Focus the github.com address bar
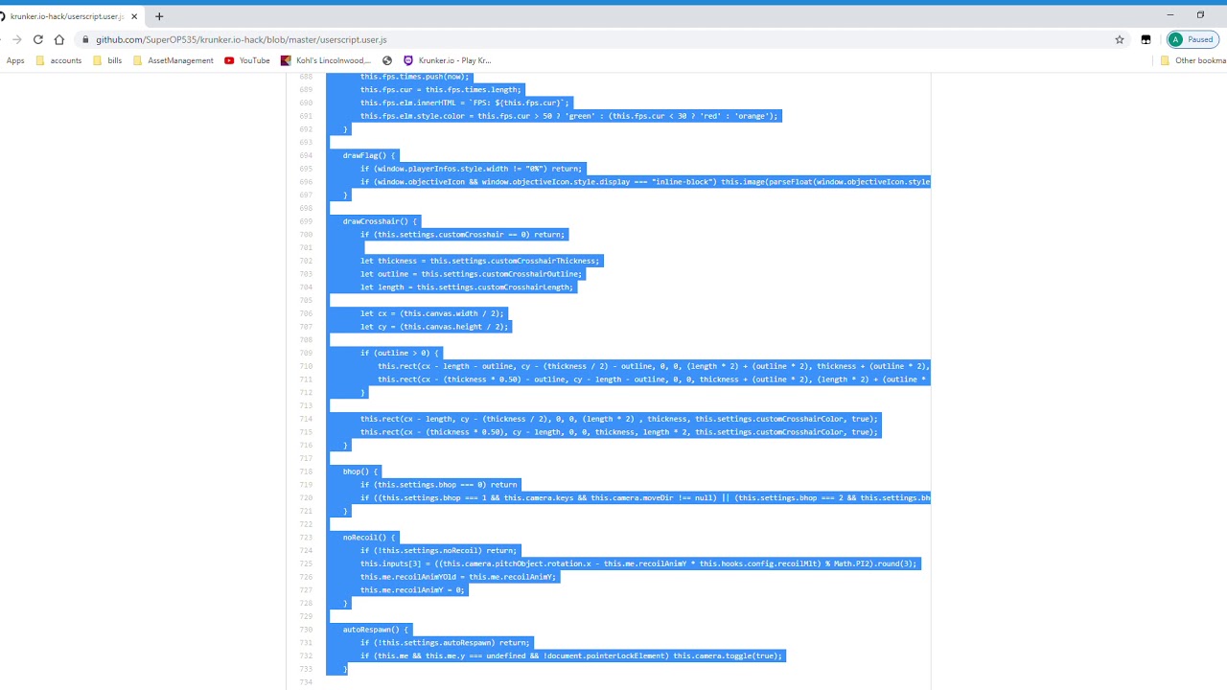Image resolution: width=1227 pixels, height=690 pixels. tap(594, 39)
